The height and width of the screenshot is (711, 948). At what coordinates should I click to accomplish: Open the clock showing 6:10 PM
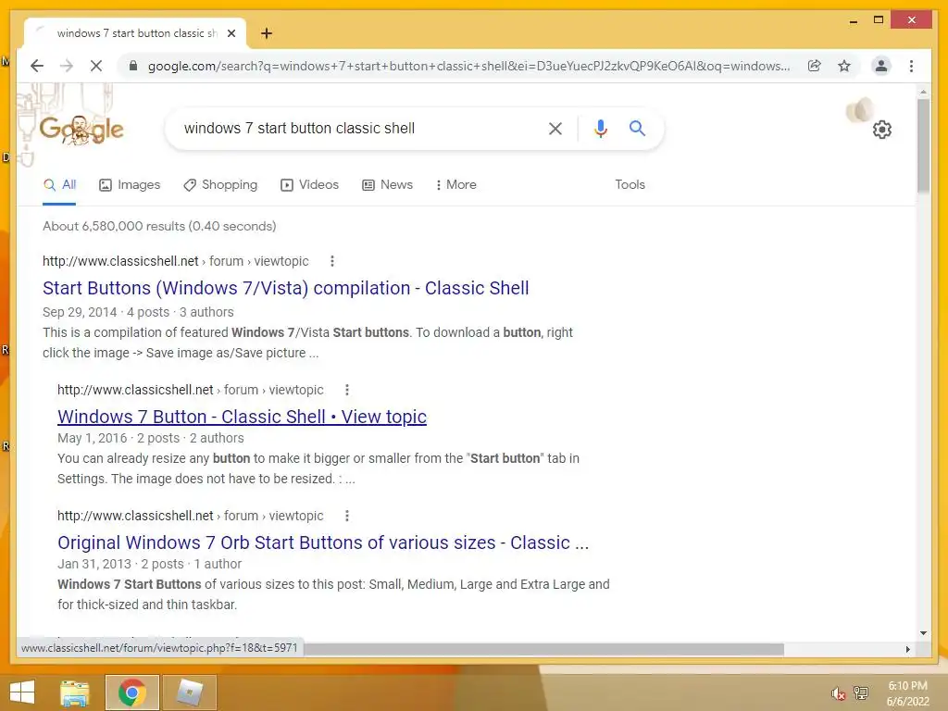(x=907, y=693)
